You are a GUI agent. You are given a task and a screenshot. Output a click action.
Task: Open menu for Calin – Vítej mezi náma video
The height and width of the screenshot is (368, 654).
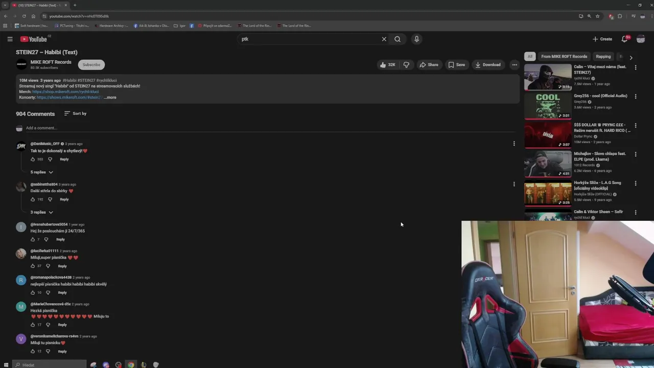(636, 67)
